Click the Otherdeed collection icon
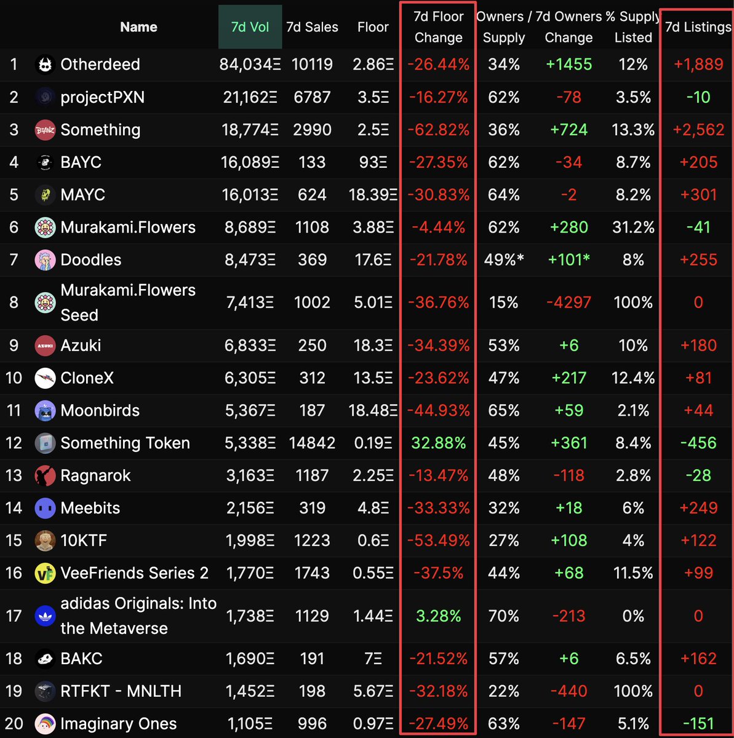The height and width of the screenshot is (738, 734). 45,65
